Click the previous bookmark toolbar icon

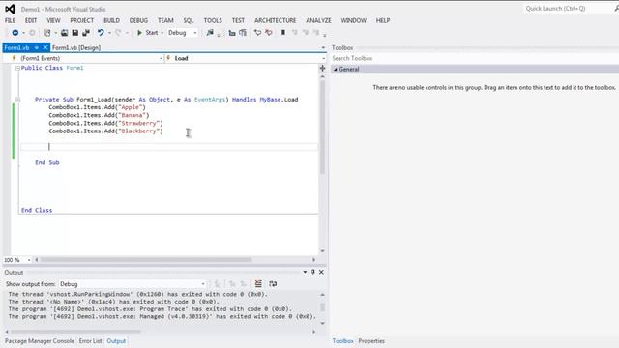294,33
